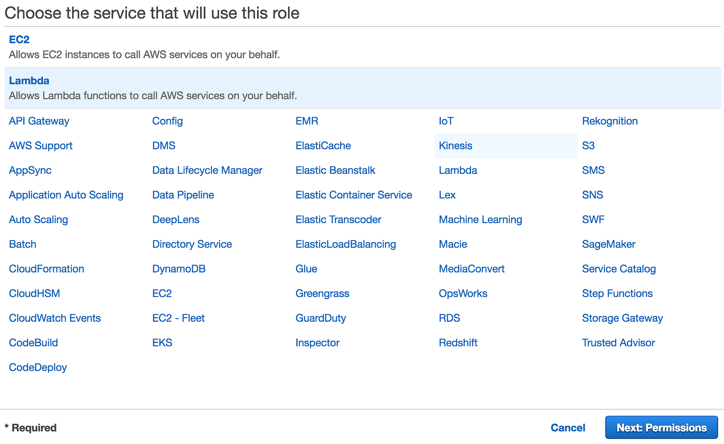Select DMS from the list
Image resolution: width=724 pixels, height=444 pixels.
164,146
